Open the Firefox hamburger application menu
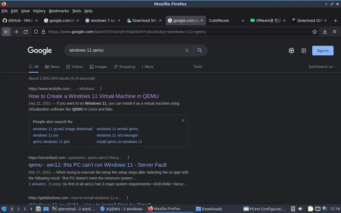Viewport: 341px width, 213px height. (x=335, y=32)
